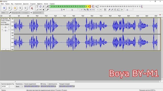Viewport: 163px width, 91px height.
Task: Click the Zoom In icon
Action: click(109, 10)
